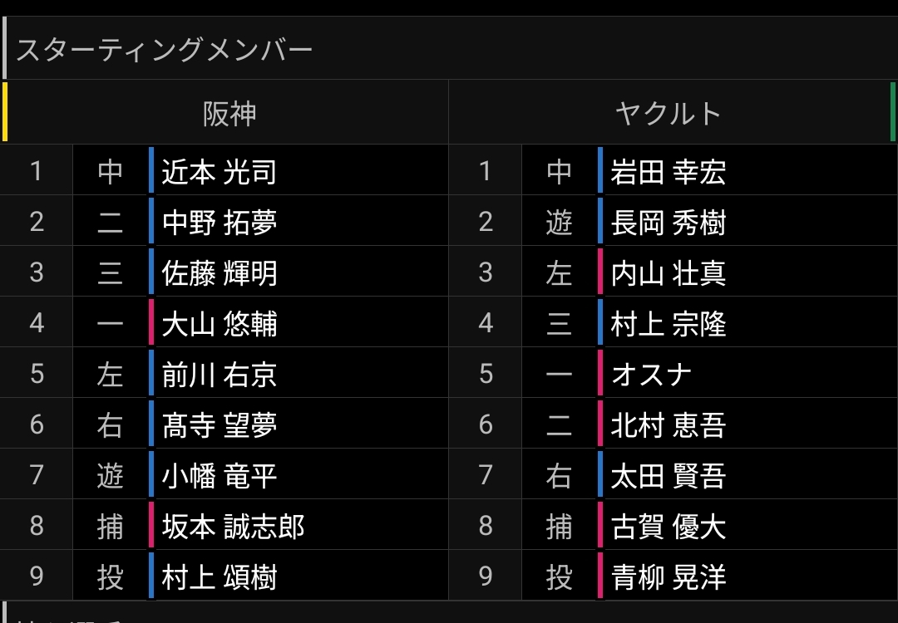
Task: Select 内山 壮真 from Yakult lineup
Action: 668,272
